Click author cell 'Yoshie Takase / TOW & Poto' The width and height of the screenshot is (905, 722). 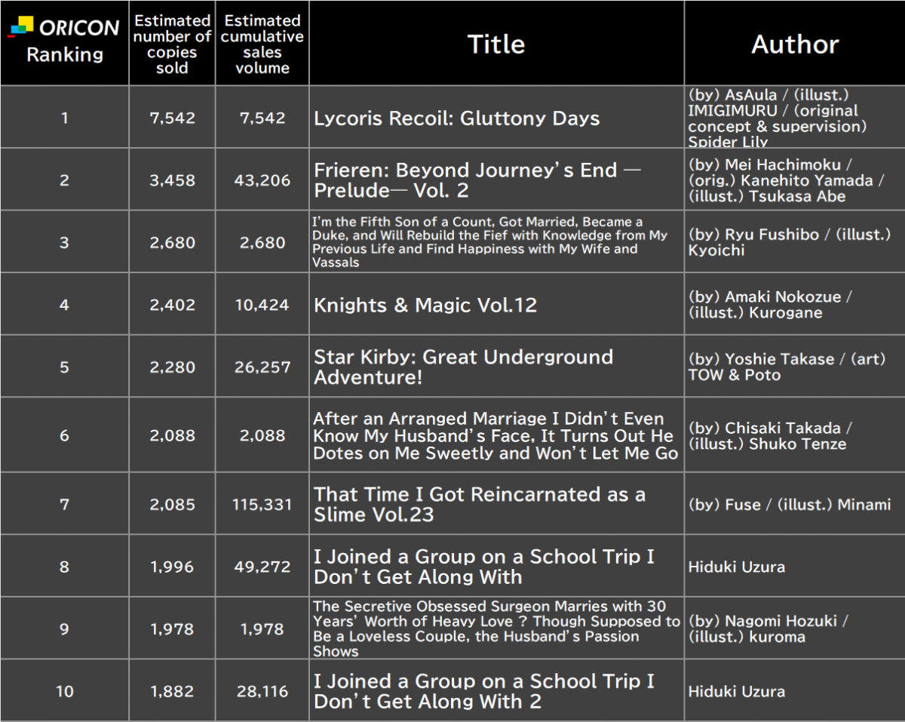tap(794, 367)
